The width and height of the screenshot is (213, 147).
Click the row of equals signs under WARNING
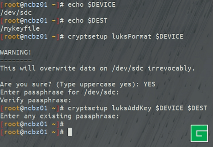pos(16,60)
